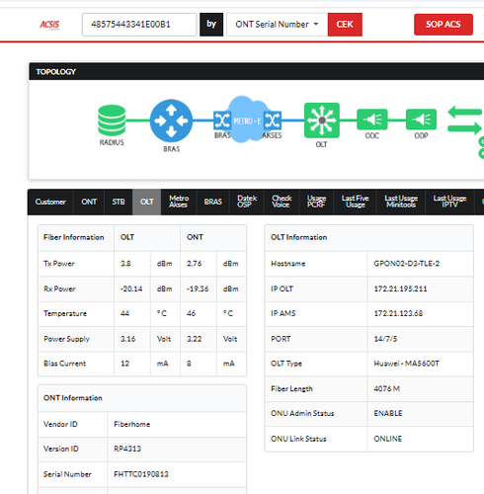Select the ODC splitter icon
Screen dimensions: 484x494
(x=372, y=120)
